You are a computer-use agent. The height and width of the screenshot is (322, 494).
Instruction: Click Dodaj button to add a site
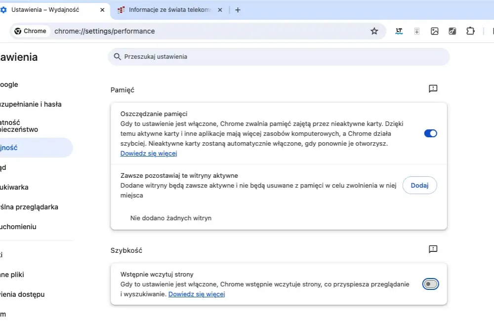coord(419,185)
